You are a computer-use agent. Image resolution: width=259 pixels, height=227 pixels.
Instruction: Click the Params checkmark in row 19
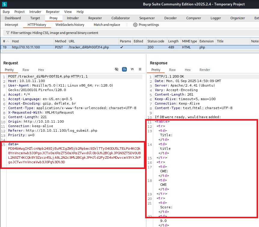point(121,47)
